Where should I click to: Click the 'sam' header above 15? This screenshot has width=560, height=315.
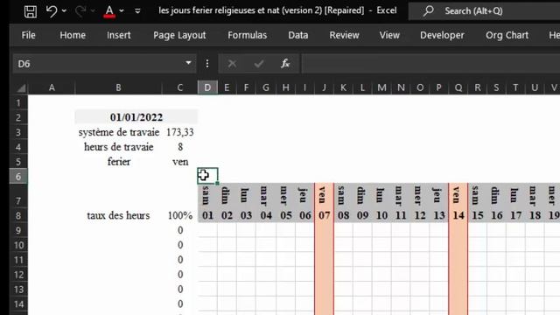476,195
